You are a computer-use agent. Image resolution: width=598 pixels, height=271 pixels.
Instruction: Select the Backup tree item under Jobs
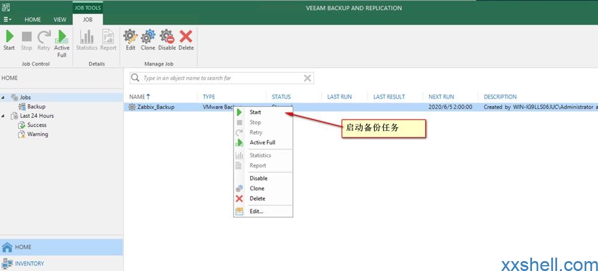(x=36, y=107)
